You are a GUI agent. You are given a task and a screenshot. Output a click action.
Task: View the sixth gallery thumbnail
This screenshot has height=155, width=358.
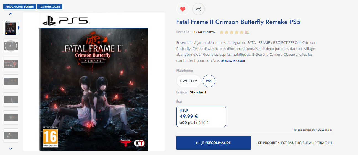click(x=11, y=117)
